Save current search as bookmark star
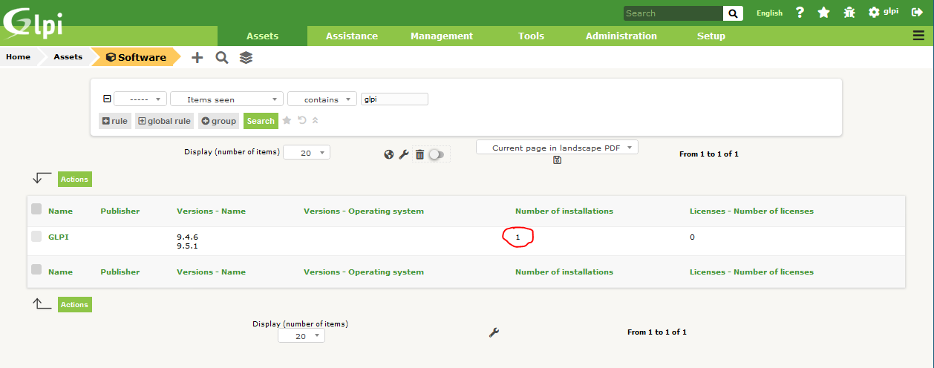 [x=287, y=120]
